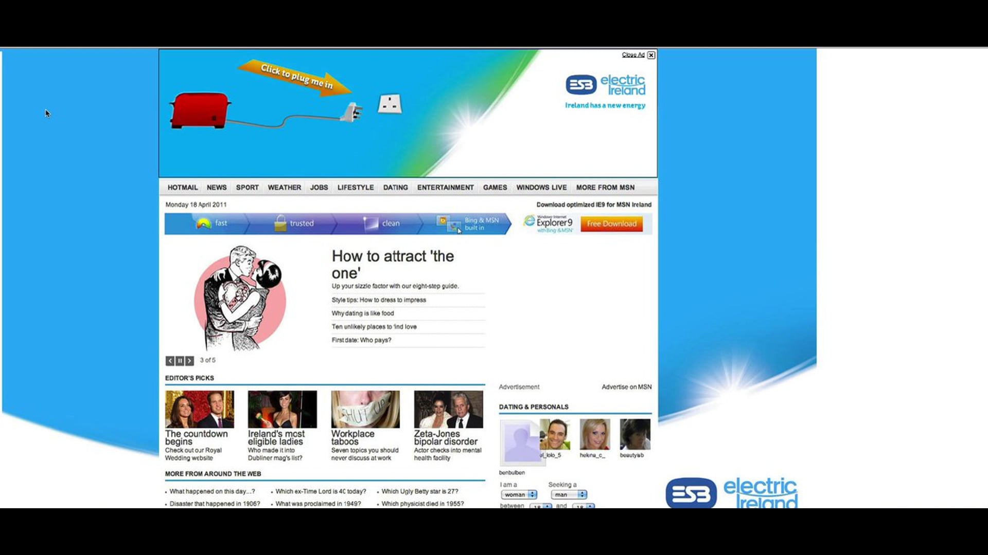
Task: Open 'Ireland's most eligible ladies' headline
Action: [x=276, y=438]
